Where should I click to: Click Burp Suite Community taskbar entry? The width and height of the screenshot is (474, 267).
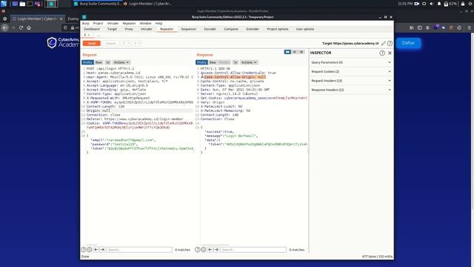tap(98, 4)
